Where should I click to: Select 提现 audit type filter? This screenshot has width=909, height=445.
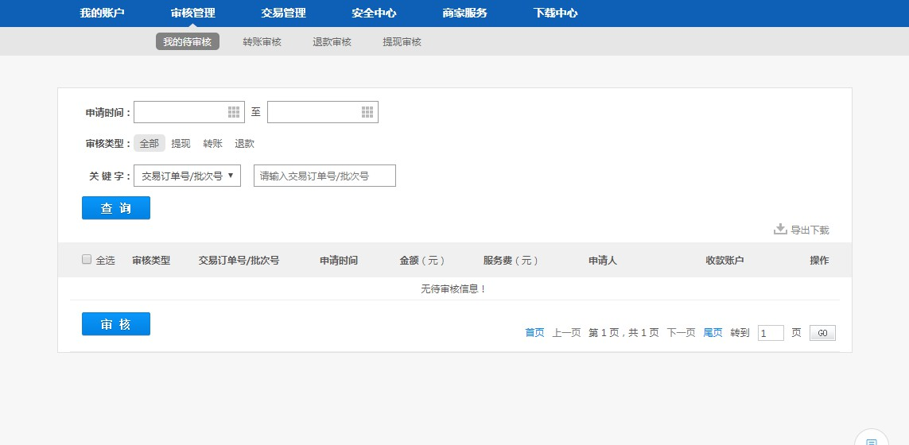[181, 144]
